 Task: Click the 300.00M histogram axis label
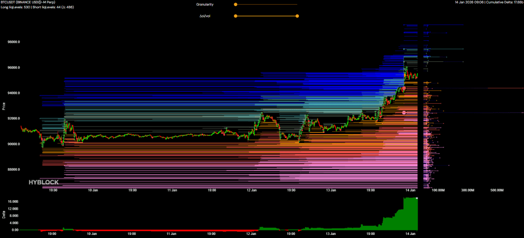point(468,190)
